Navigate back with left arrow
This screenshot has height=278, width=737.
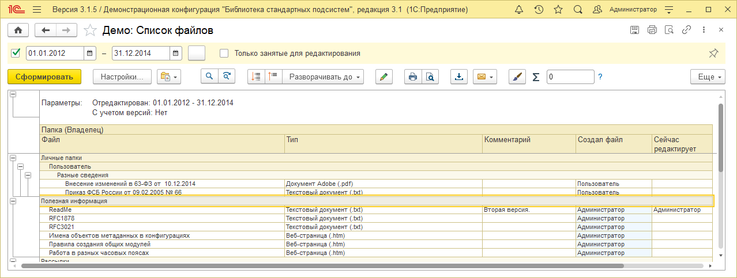46,30
